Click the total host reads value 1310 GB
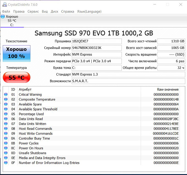 (x=171, y=41)
